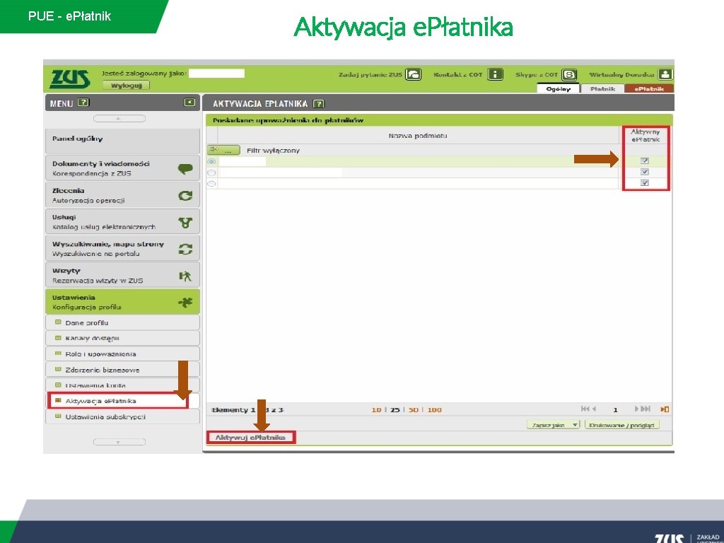724x543 pixels.
Task: Open the Usługi menu item
Action: 123,221
